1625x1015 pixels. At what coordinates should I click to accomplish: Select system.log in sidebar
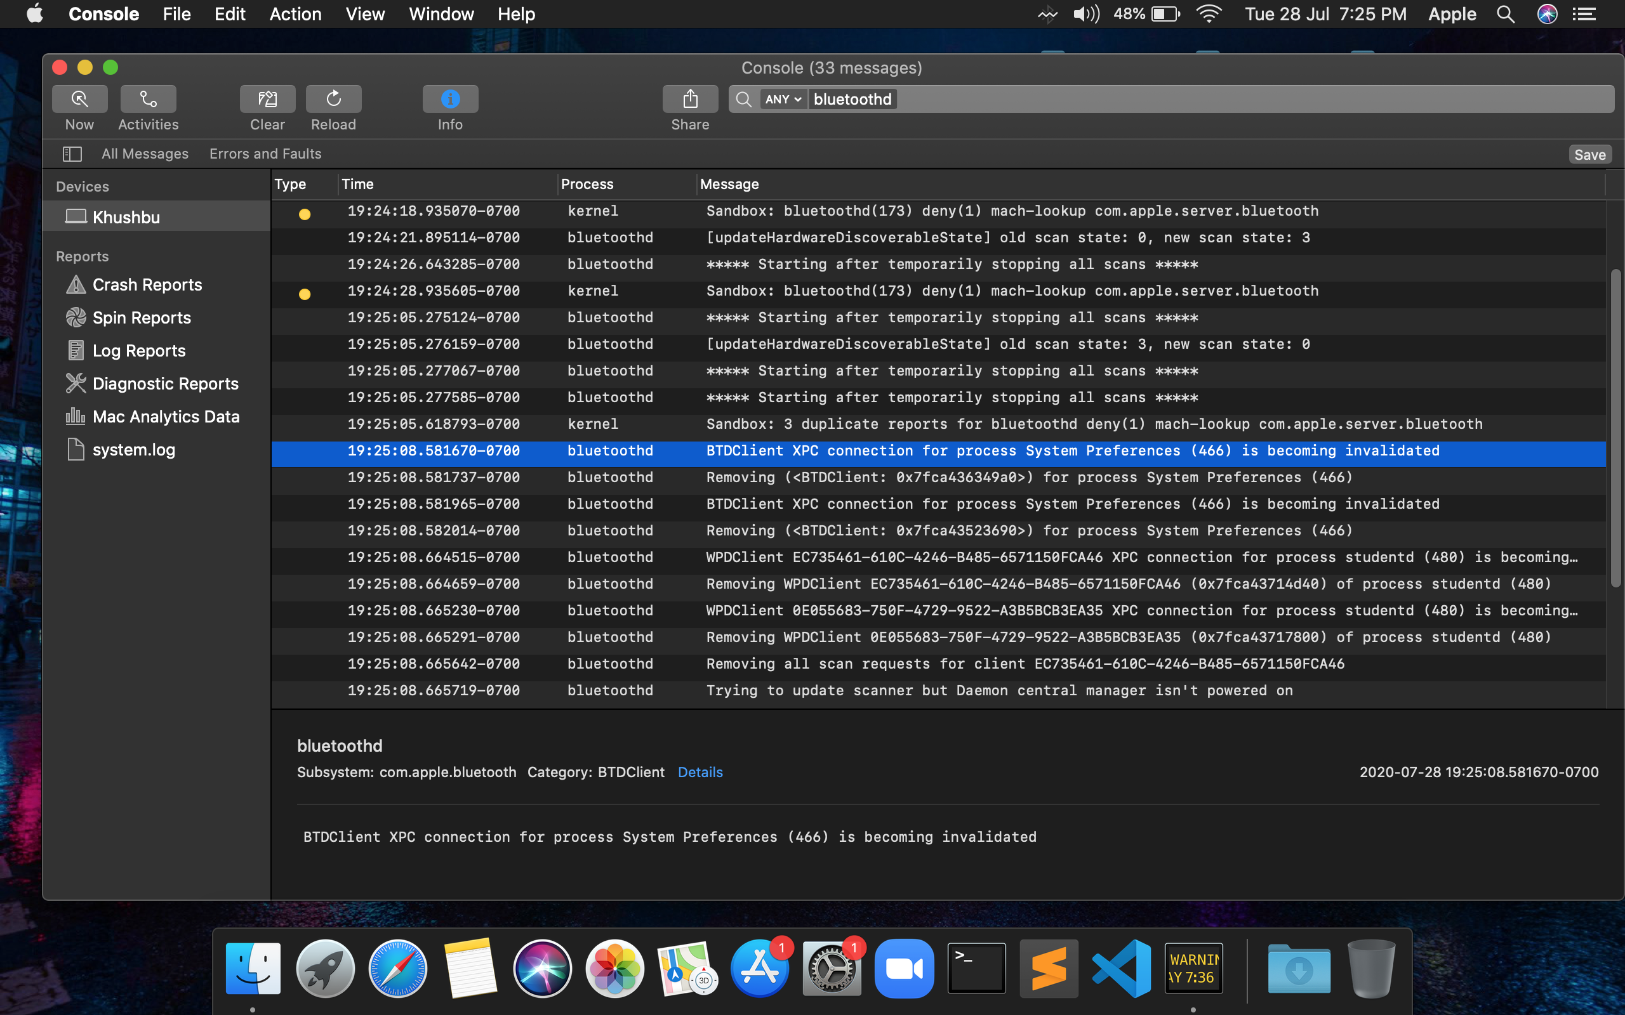(x=133, y=450)
